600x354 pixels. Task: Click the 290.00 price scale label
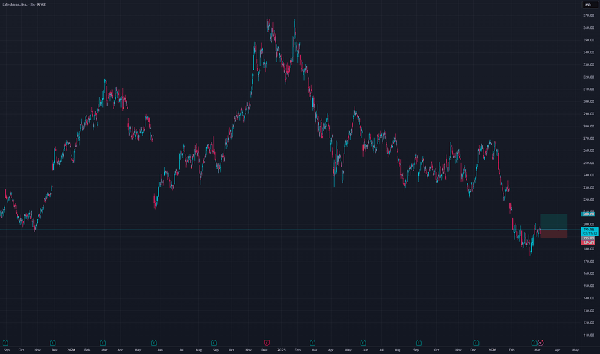pyautogui.click(x=588, y=114)
